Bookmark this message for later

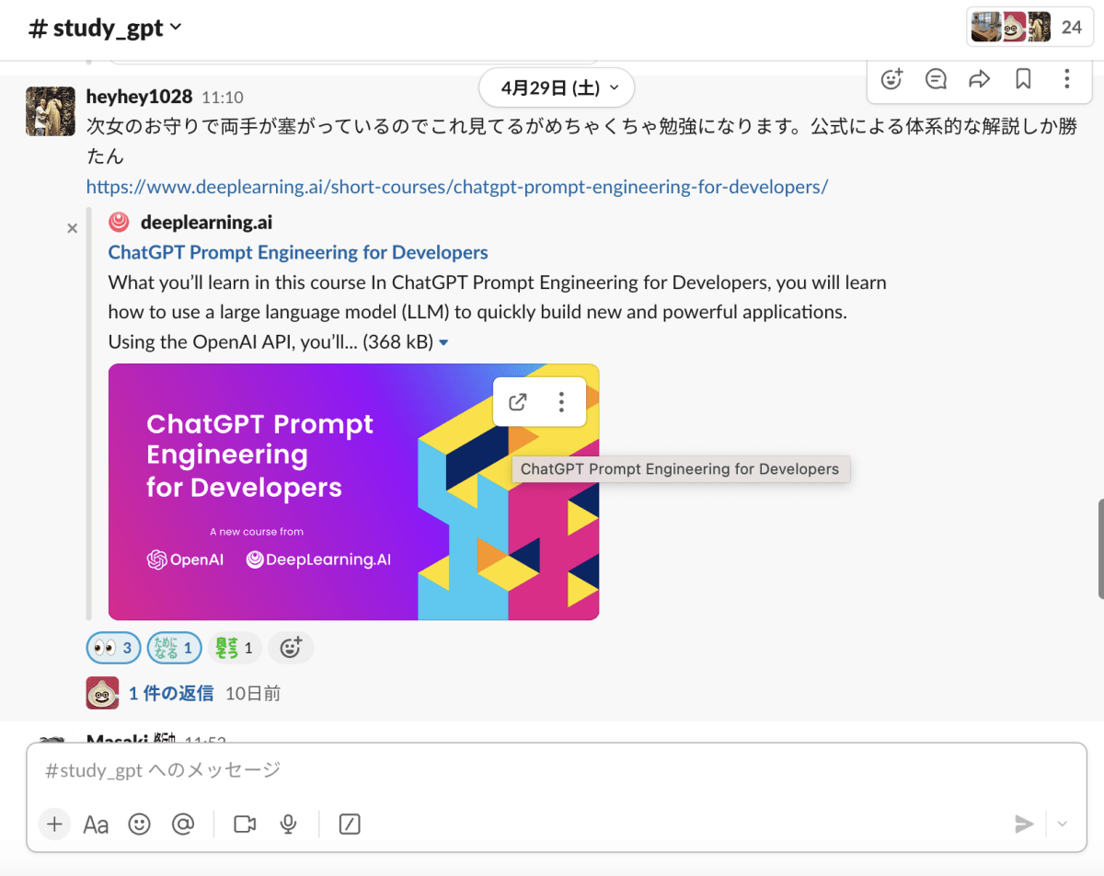click(x=1023, y=79)
